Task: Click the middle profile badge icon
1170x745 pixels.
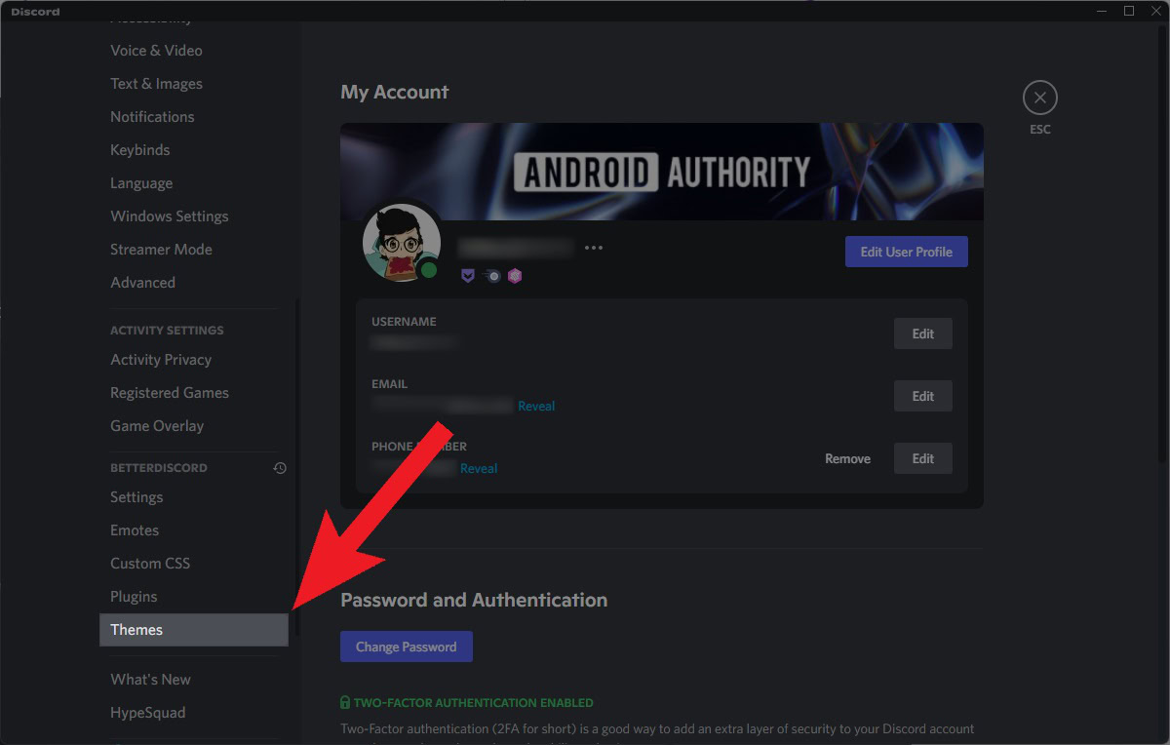Action: tap(492, 276)
